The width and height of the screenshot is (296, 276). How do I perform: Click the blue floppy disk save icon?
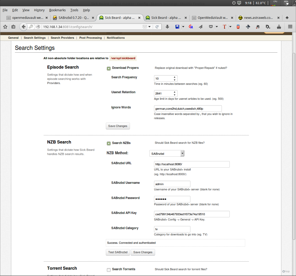pyautogui.click(x=177, y=27)
